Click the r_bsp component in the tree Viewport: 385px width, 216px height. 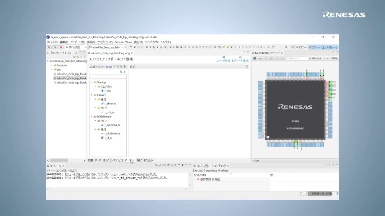[107, 91]
